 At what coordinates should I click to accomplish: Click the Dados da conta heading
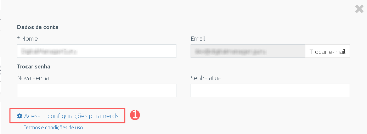pos(38,27)
